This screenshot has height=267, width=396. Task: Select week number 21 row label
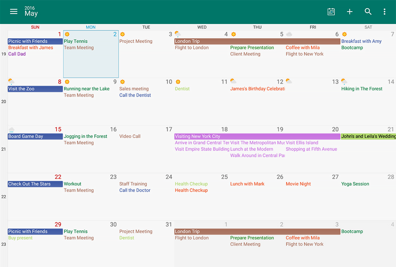(x=3, y=149)
